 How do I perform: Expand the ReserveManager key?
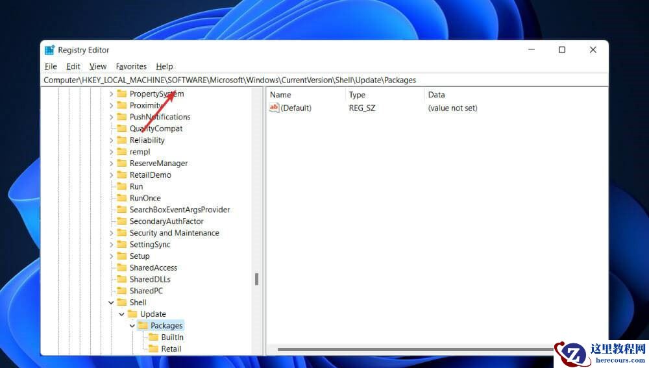coord(111,164)
